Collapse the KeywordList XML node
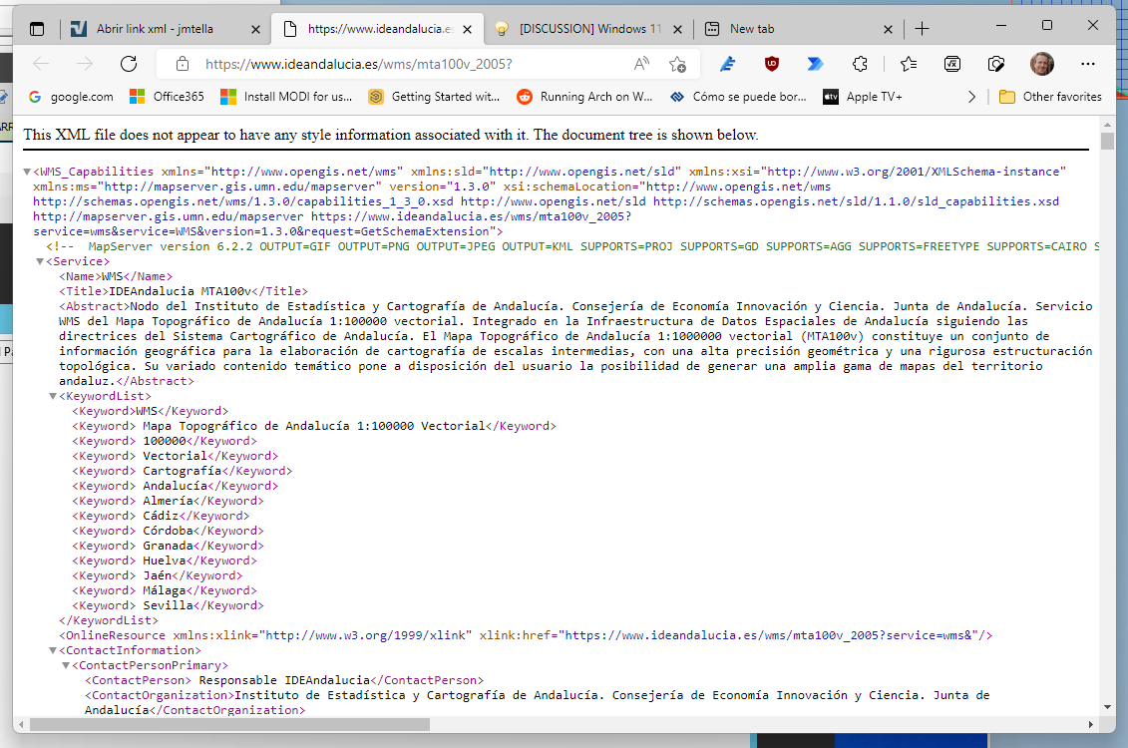 (53, 397)
